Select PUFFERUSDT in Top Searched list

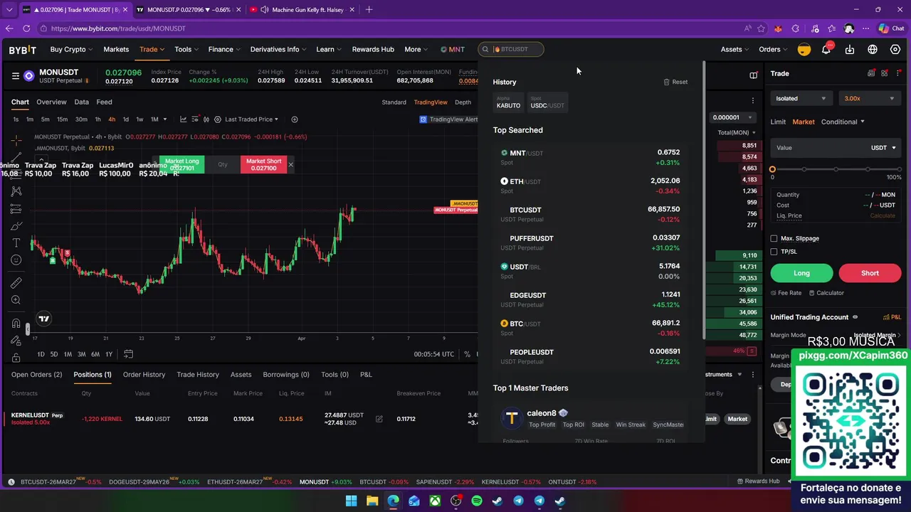(x=591, y=242)
